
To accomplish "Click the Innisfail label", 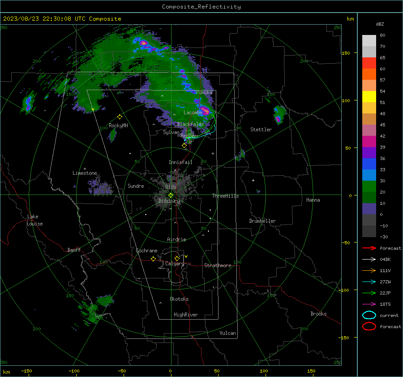I will [180, 162].
